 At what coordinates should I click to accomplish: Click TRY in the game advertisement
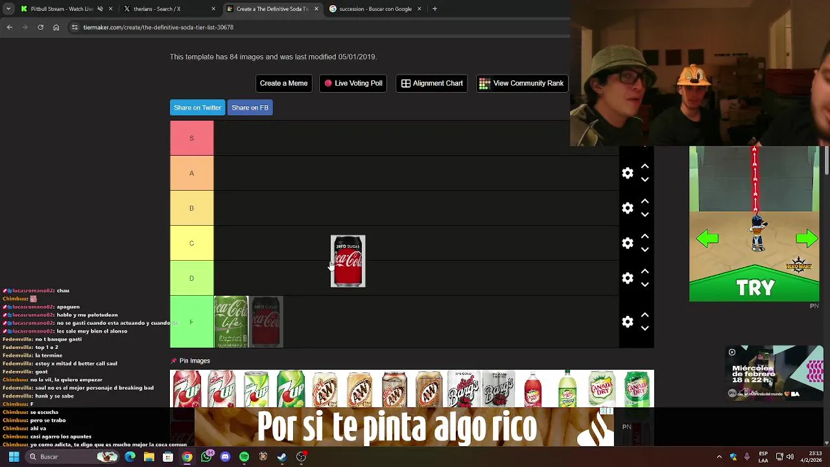tap(755, 287)
